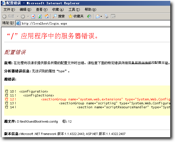
Task: Click the Print toolbar icon
Action: click(106, 16)
